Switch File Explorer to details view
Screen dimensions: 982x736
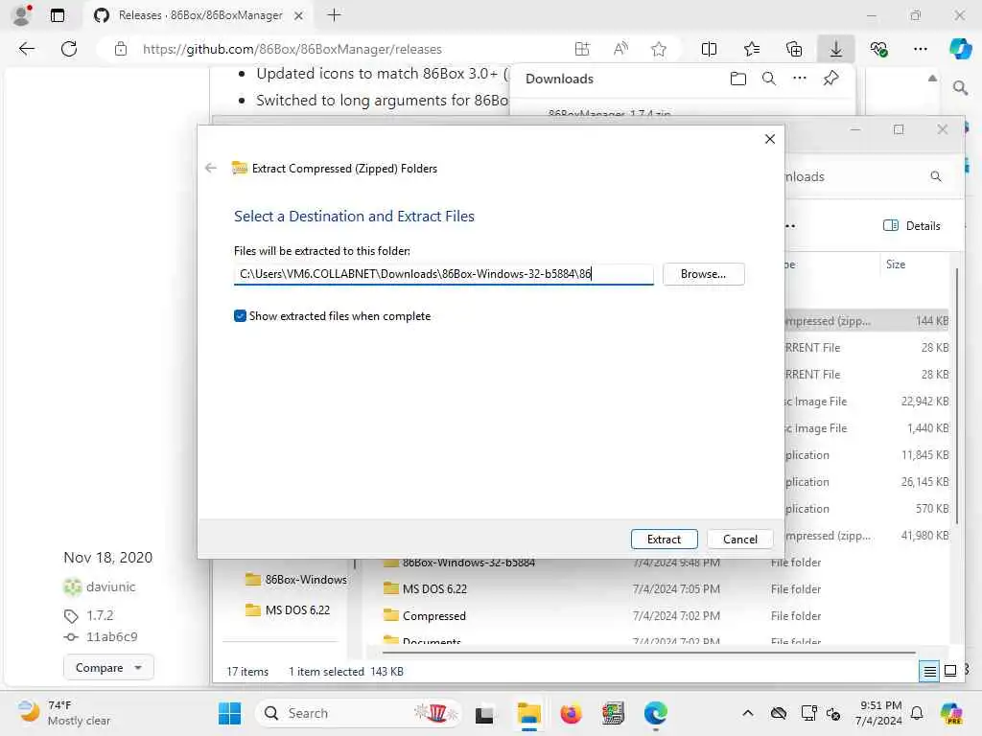click(x=930, y=671)
